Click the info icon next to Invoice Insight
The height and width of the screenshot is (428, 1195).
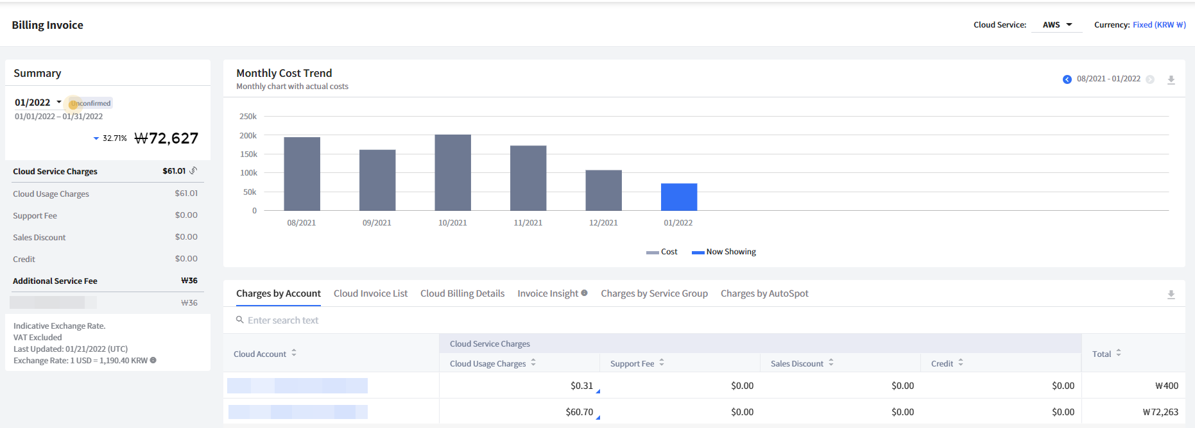(x=584, y=293)
